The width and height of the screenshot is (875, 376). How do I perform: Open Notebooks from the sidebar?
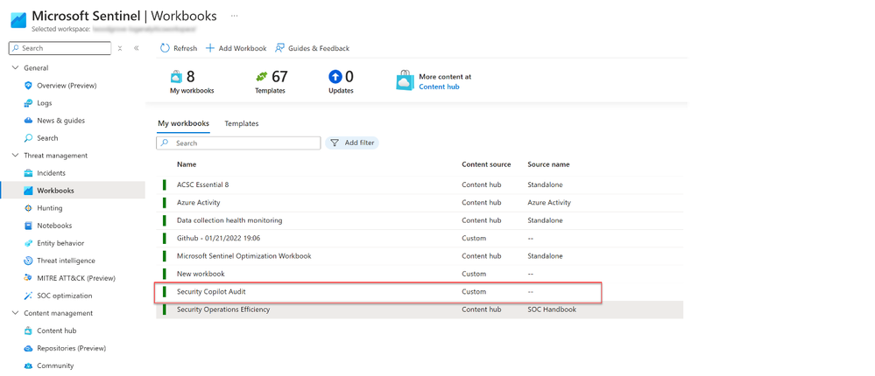point(54,226)
